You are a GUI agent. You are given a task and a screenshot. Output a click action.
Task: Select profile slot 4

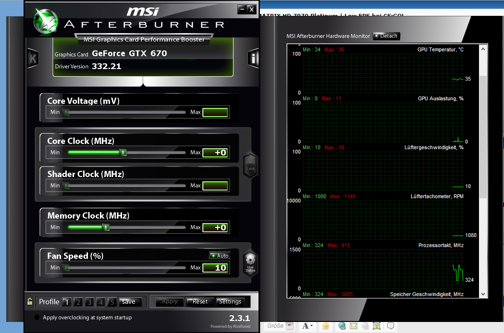100,302
